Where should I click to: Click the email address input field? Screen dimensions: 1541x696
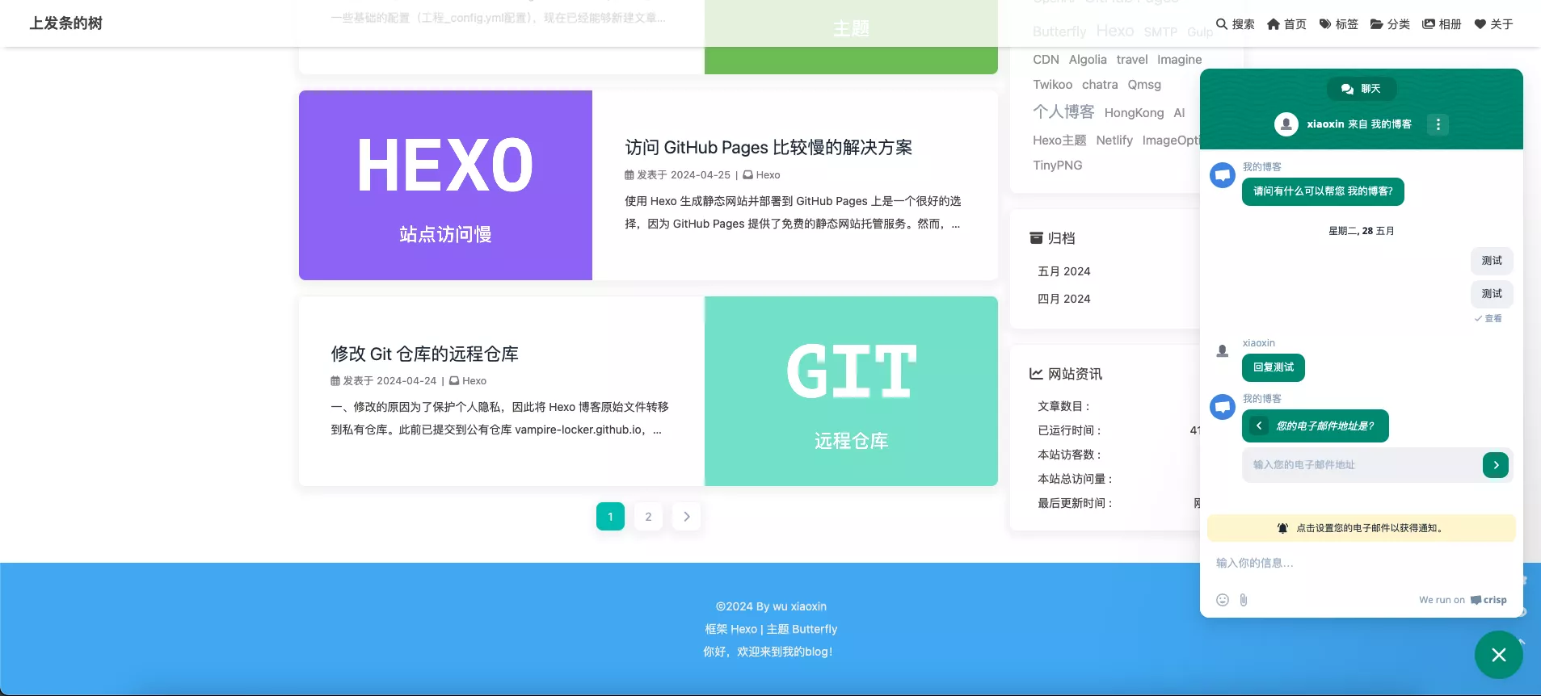coord(1362,465)
